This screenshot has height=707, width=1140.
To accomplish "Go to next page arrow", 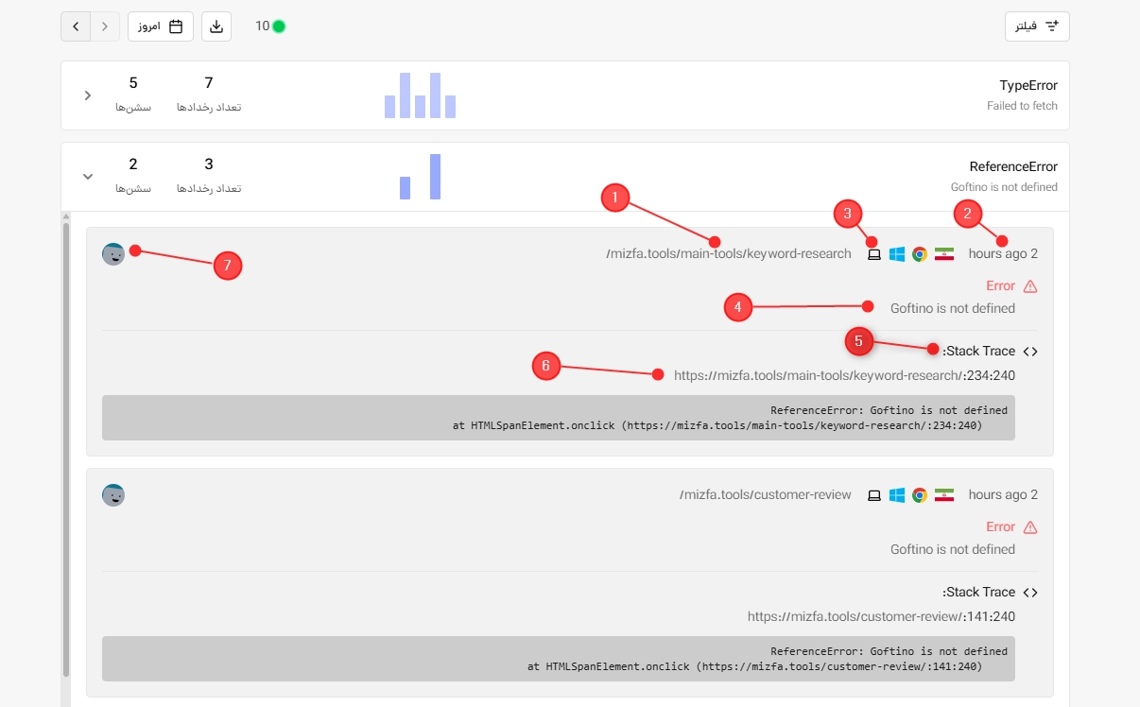I will tap(105, 26).
